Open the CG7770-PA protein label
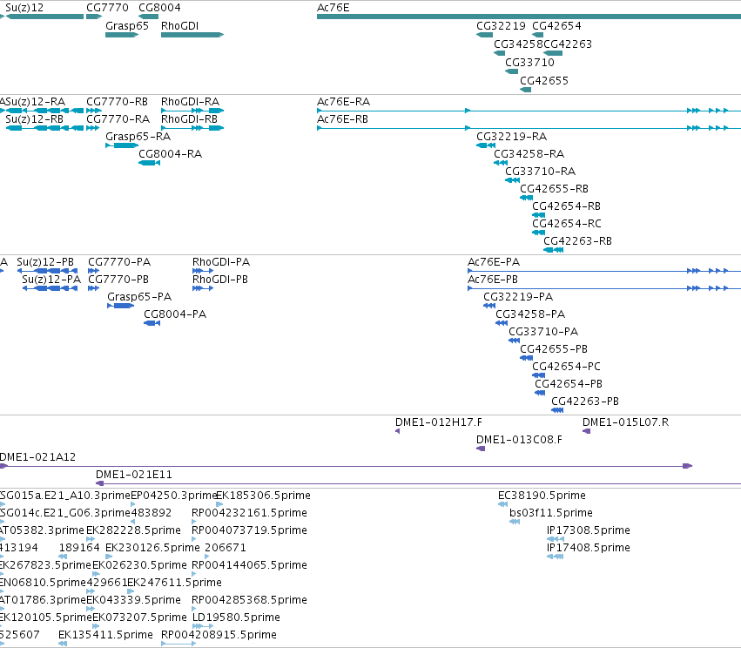The height and width of the screenshot is (648, 741). point(119,262)
